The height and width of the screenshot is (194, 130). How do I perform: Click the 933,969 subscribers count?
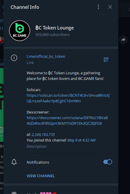pyautogui.click(x=52, y=35)
